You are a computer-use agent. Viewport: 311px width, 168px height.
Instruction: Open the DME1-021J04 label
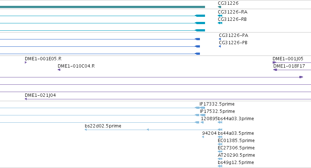coord(40,95)
